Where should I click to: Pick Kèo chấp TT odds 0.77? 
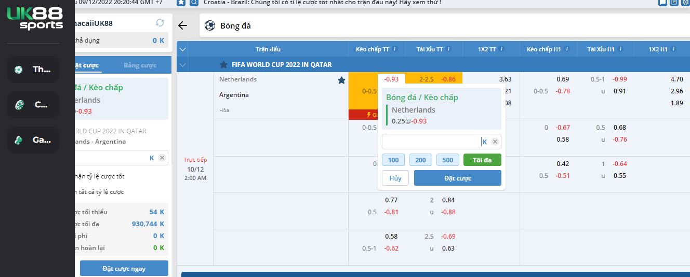391,200
